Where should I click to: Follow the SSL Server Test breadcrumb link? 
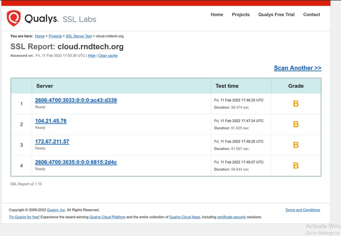[79, 36]
